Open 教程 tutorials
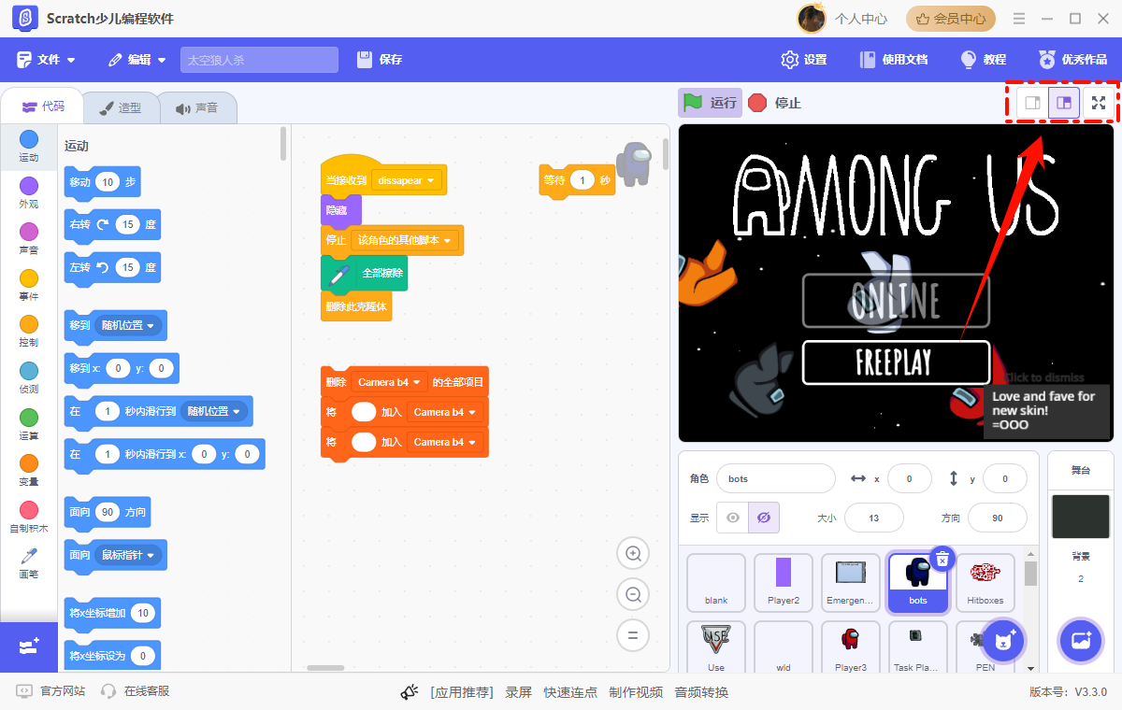 pyautogui.click(x=984, y=60)
